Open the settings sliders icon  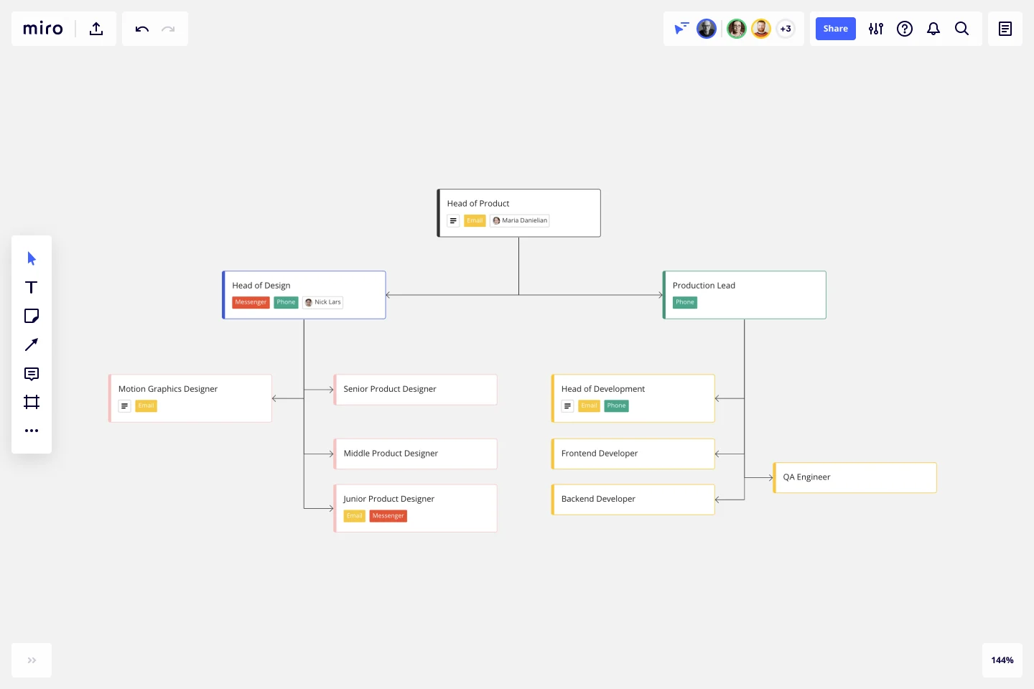coord(876,29)
